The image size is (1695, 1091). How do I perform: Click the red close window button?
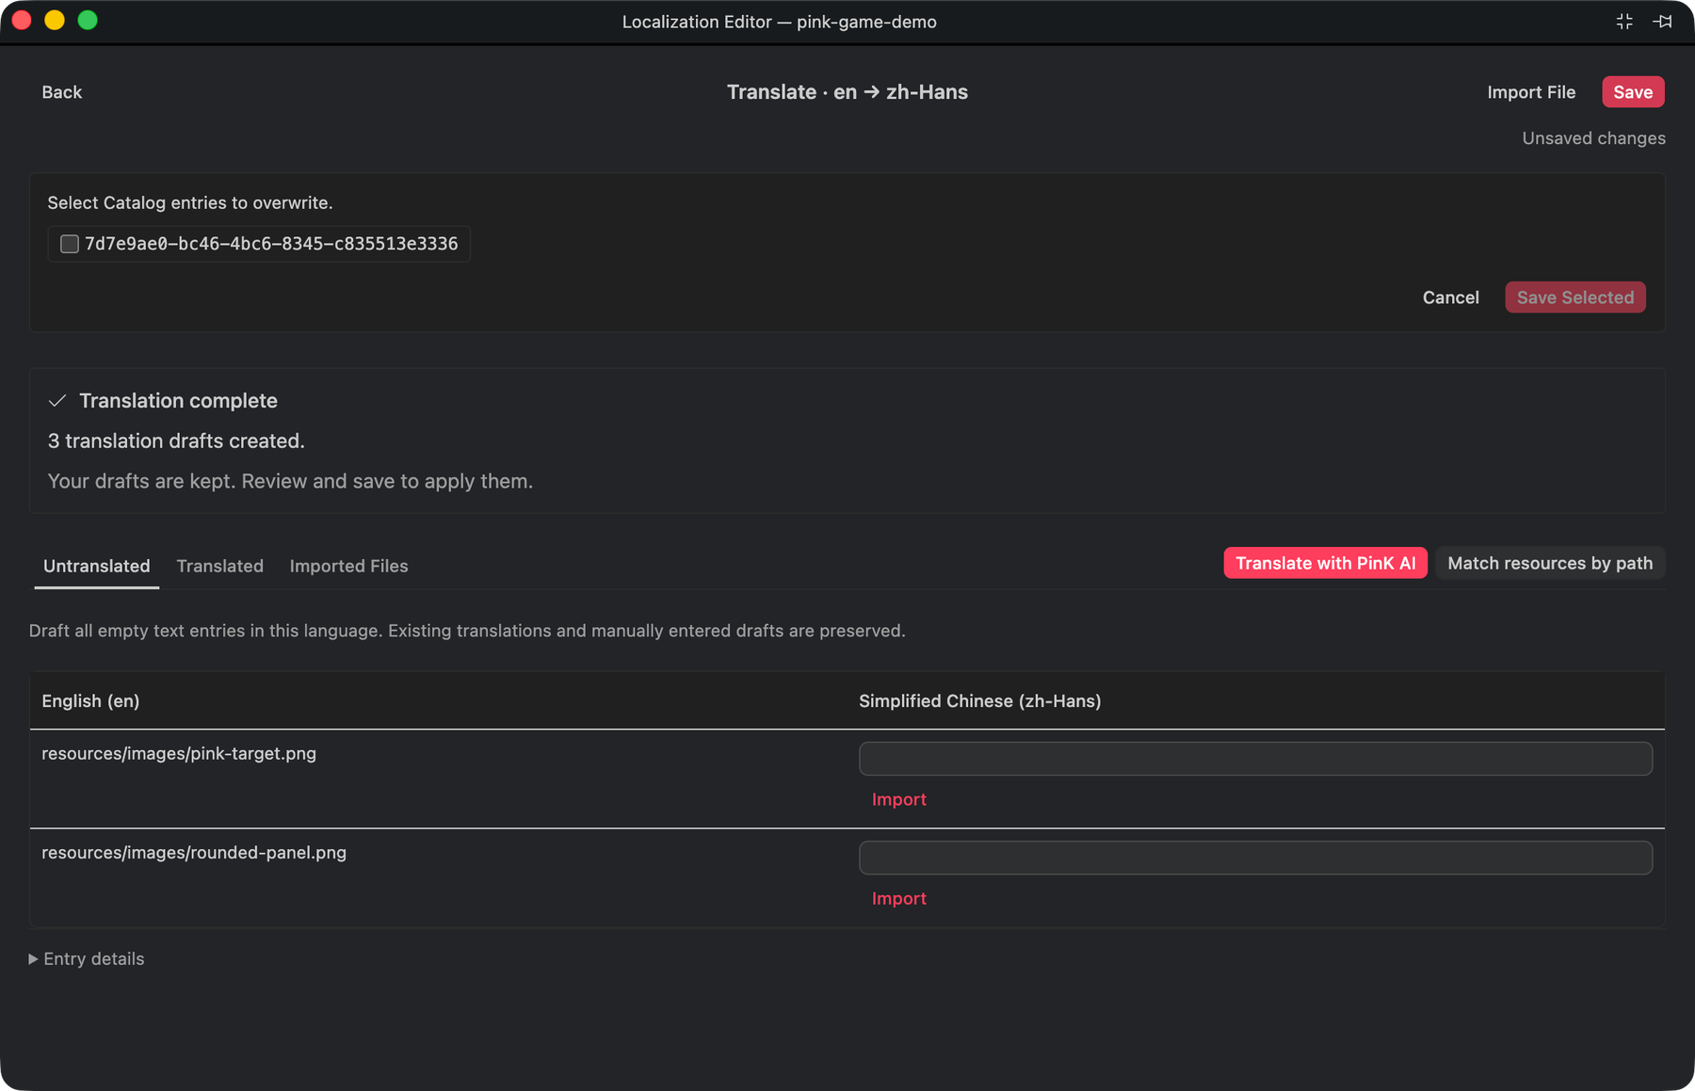tap(22, 20)
